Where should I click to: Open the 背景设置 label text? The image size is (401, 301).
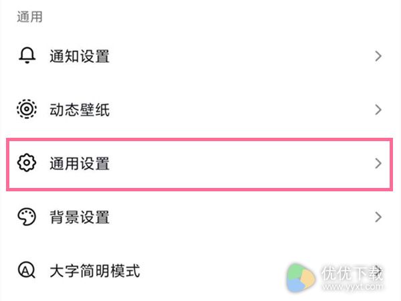coord(80,217)
